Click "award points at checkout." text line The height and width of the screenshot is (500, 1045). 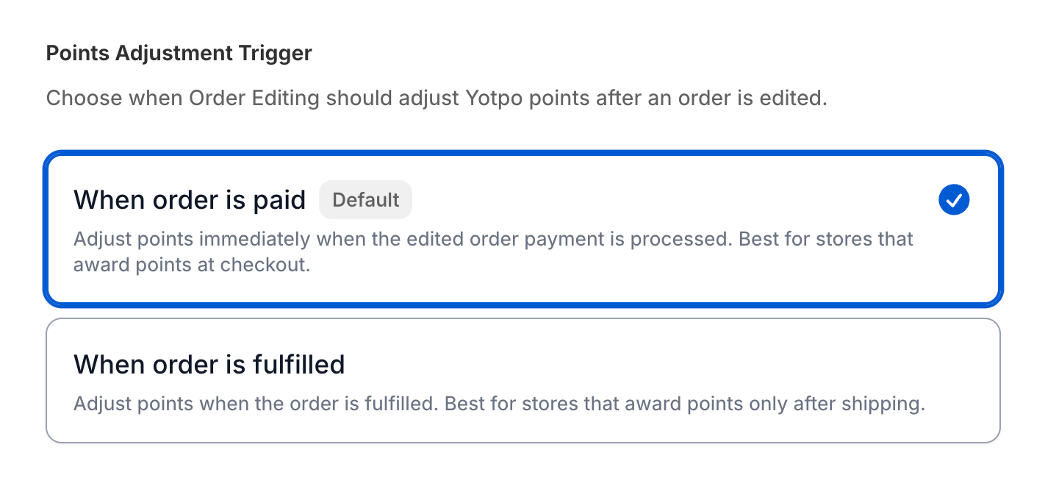192,265
